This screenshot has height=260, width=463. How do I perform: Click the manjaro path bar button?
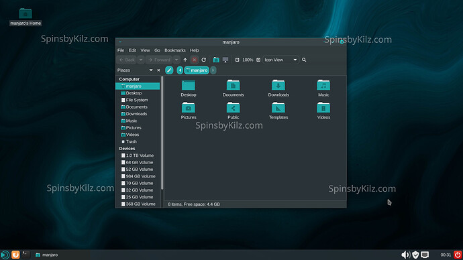(x=197, y=70)
